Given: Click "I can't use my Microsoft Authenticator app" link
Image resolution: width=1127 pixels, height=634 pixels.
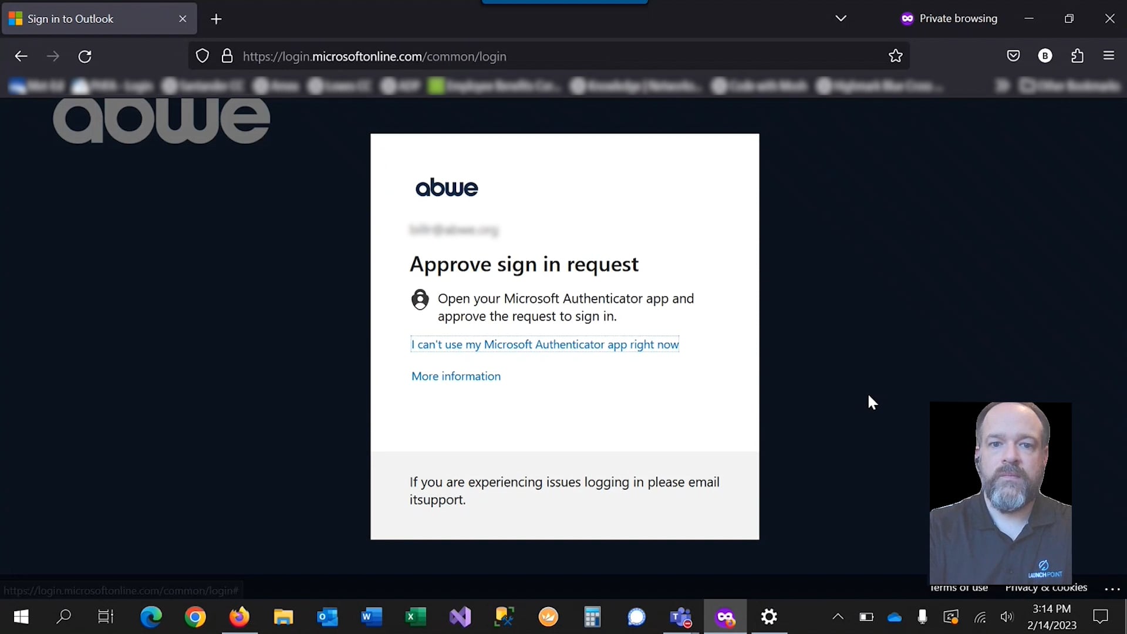Looking at the screenshot, I should click(x=545, y=345).
